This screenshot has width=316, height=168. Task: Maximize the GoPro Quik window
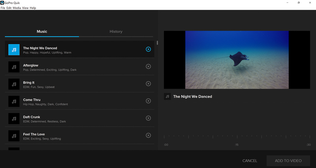(x=299, y=3)
